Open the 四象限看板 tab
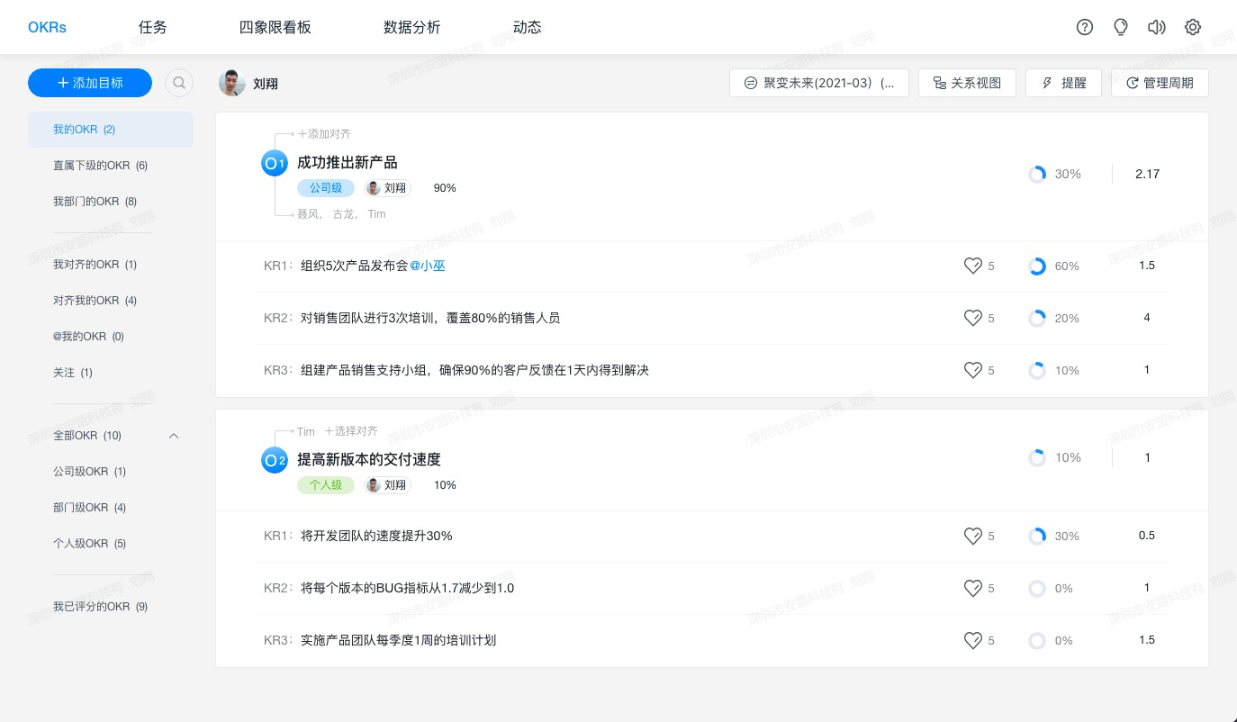The height and width of the screenshot is (722, 1237). tap(275, 27)
